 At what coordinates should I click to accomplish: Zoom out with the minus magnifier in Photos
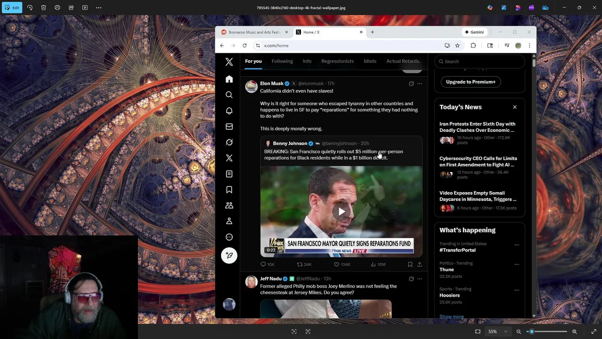pos(519,331)
